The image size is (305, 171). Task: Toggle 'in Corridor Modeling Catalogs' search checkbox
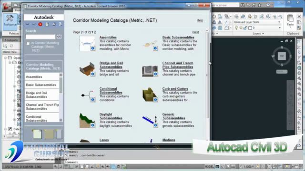tap(28, 43)
